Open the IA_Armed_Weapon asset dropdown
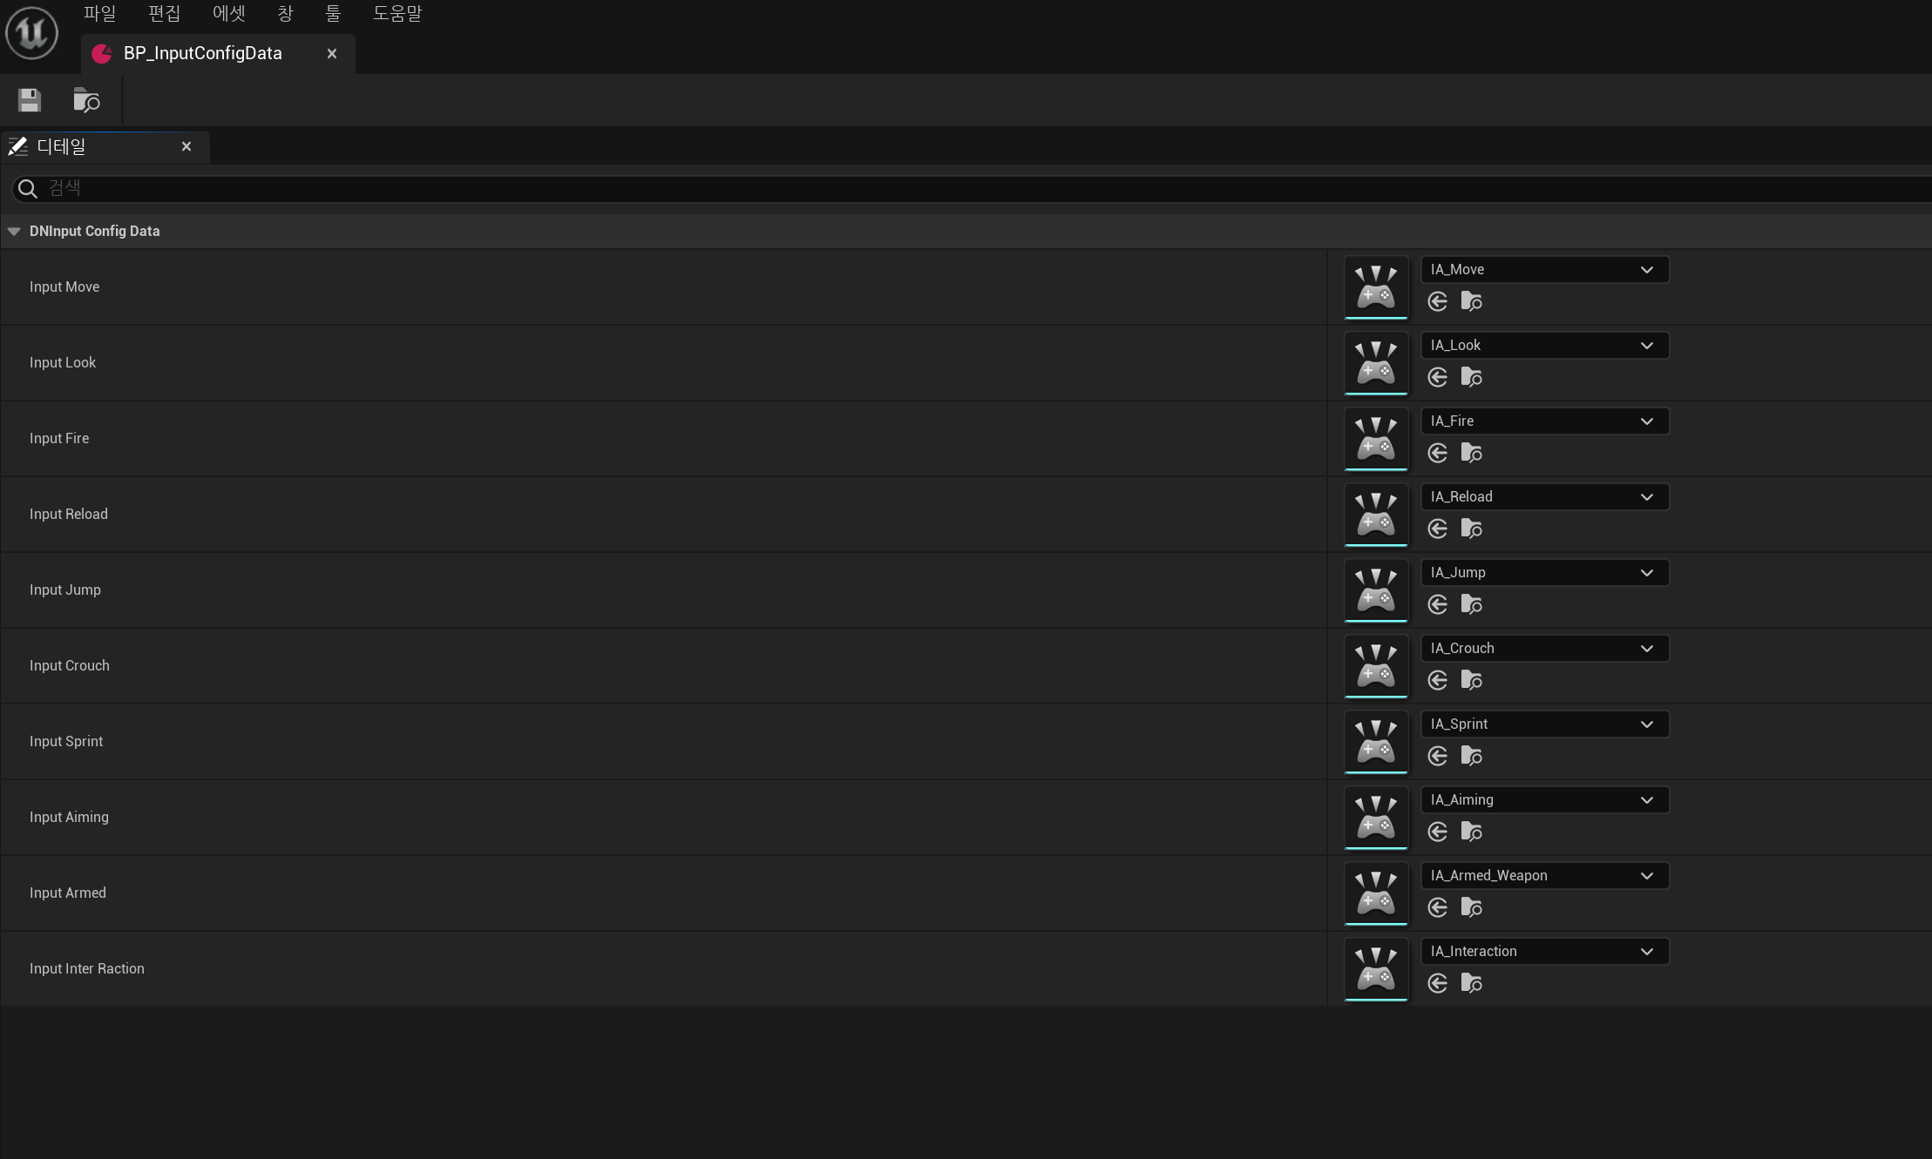The height and width of the screenshot is (1159, 1932). coord(1544,876)
